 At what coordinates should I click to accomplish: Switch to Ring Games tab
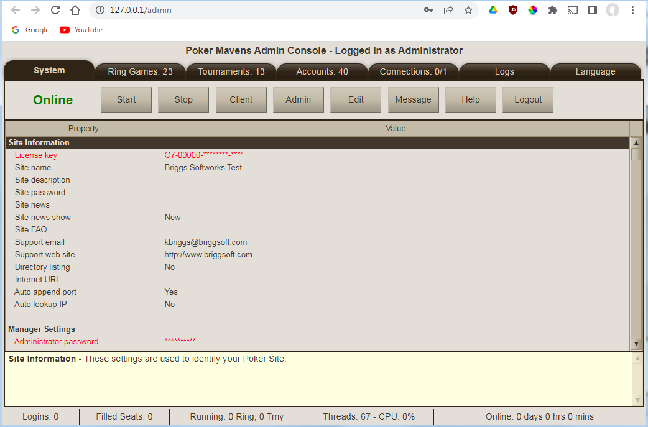[x=140, y=71]
